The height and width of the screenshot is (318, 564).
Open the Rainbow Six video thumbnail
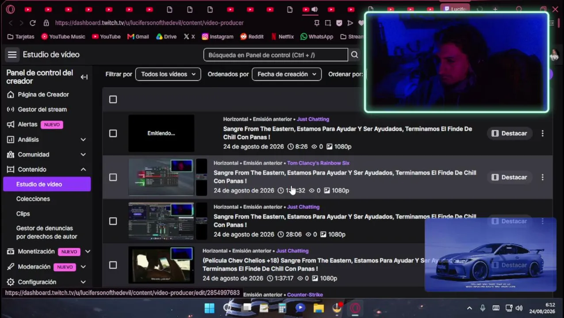point(161,177)
